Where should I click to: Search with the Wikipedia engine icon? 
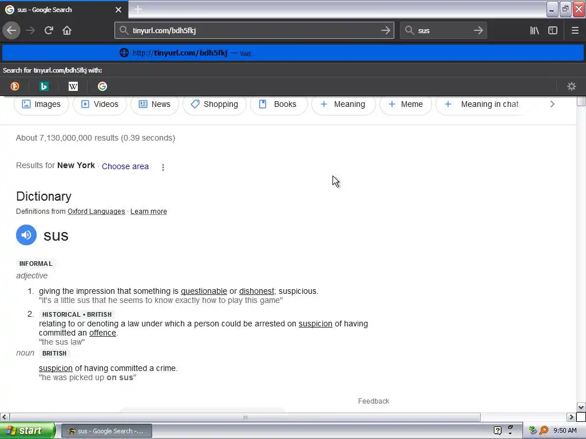73,87
